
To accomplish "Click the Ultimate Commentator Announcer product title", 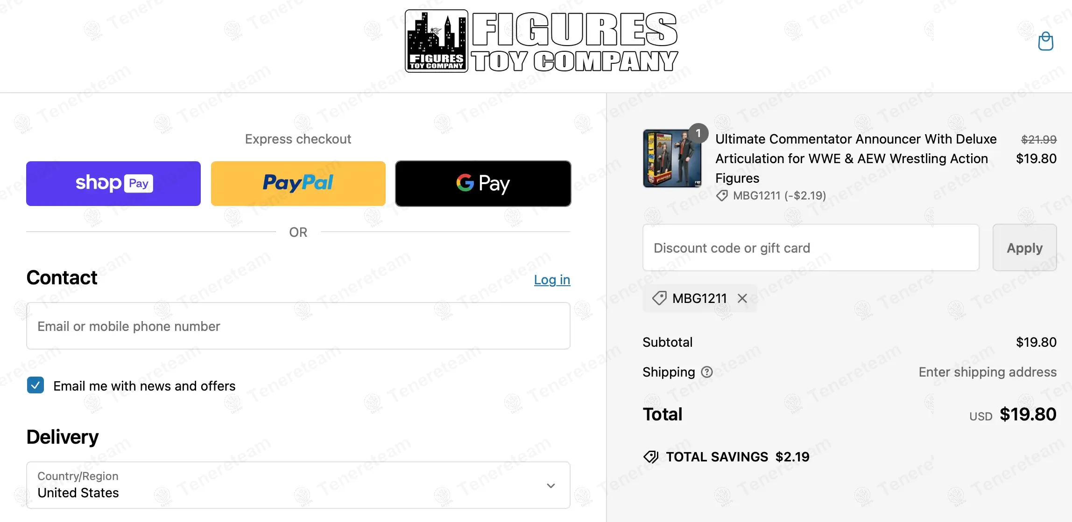I will tap(856, 158).
